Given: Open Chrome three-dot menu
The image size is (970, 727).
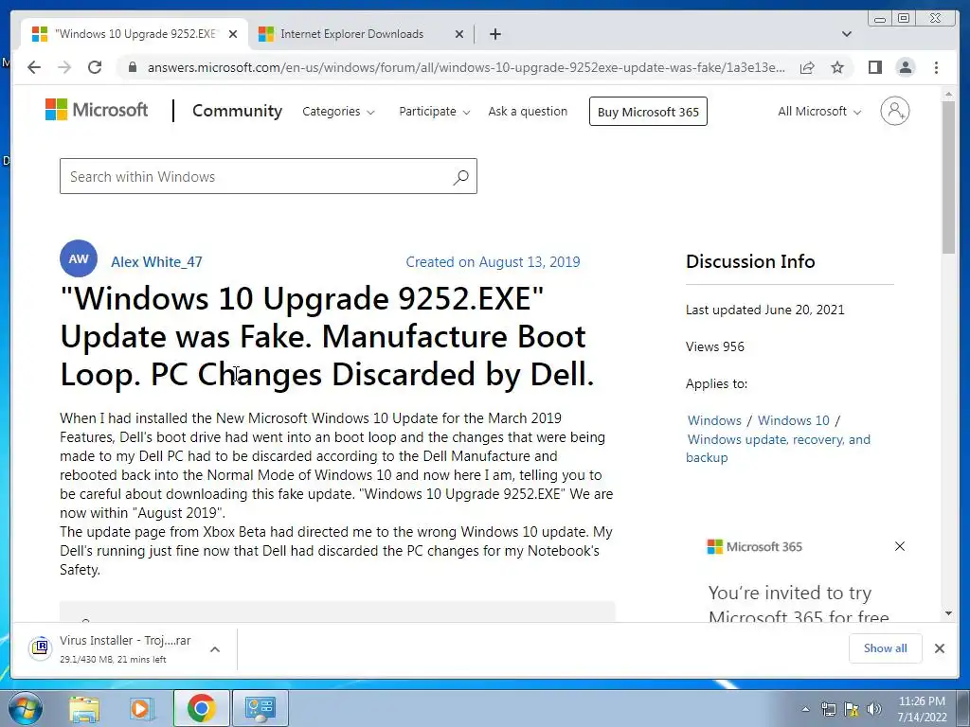Looking at the screenshot, I should pyautogui.click(x=937, y=67).
